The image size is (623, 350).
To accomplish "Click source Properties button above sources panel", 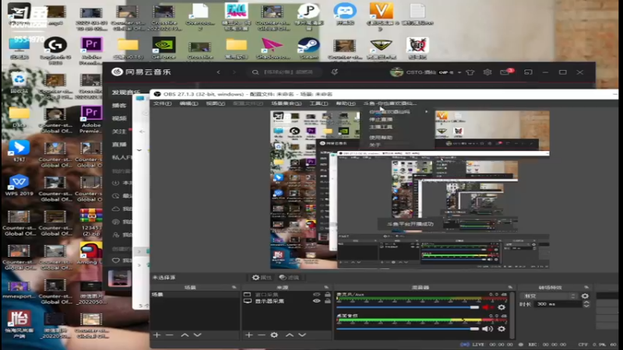I will tap(262, 278).
